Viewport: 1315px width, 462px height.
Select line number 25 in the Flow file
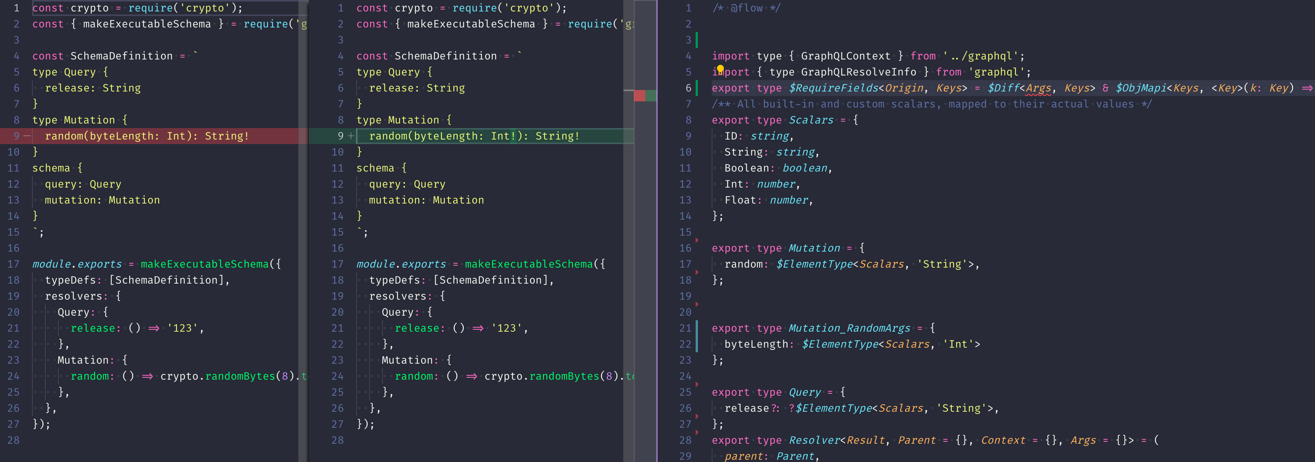[685, 392]
